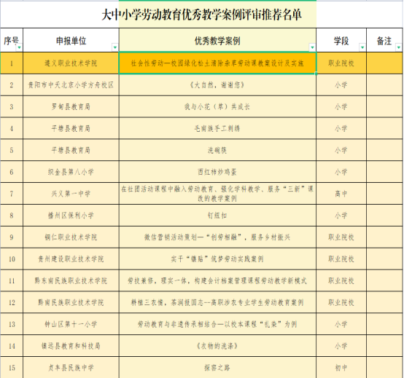This screenshot has height=378, width=404.
Task: Open the 学段 column filter dropdown
Action: pyautogui.click(x=362, y=47)
